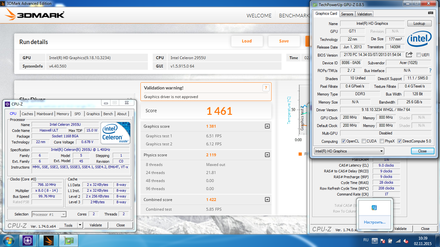This screenshot has height=247, width=440.
Task: Click the RU language indicator
Action: [366, 240]
